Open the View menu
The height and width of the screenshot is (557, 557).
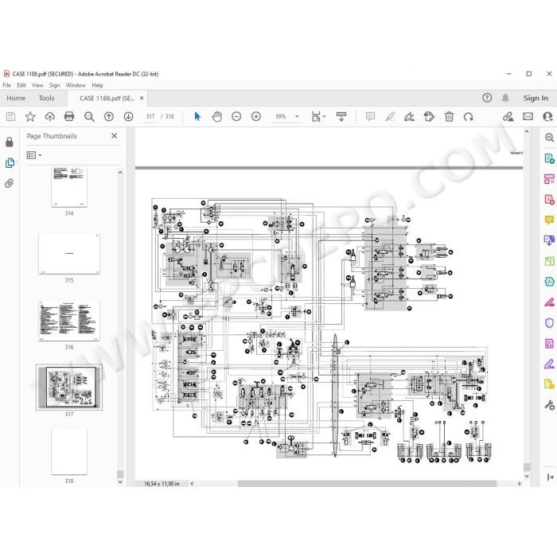pyautogui.click(x=37, y=85)
